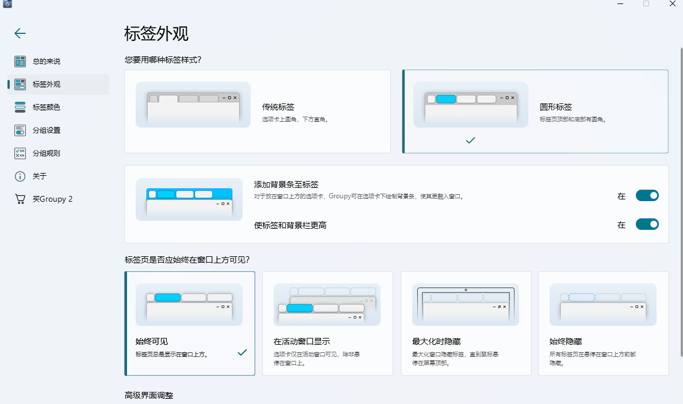
Task: Click the back arrow icon
Action: 20,33
